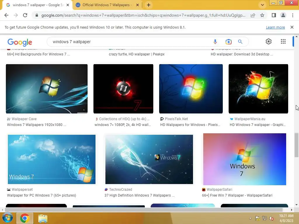
Task: Open the Chrome three-dot menu
Action: (x=293, y=15)
